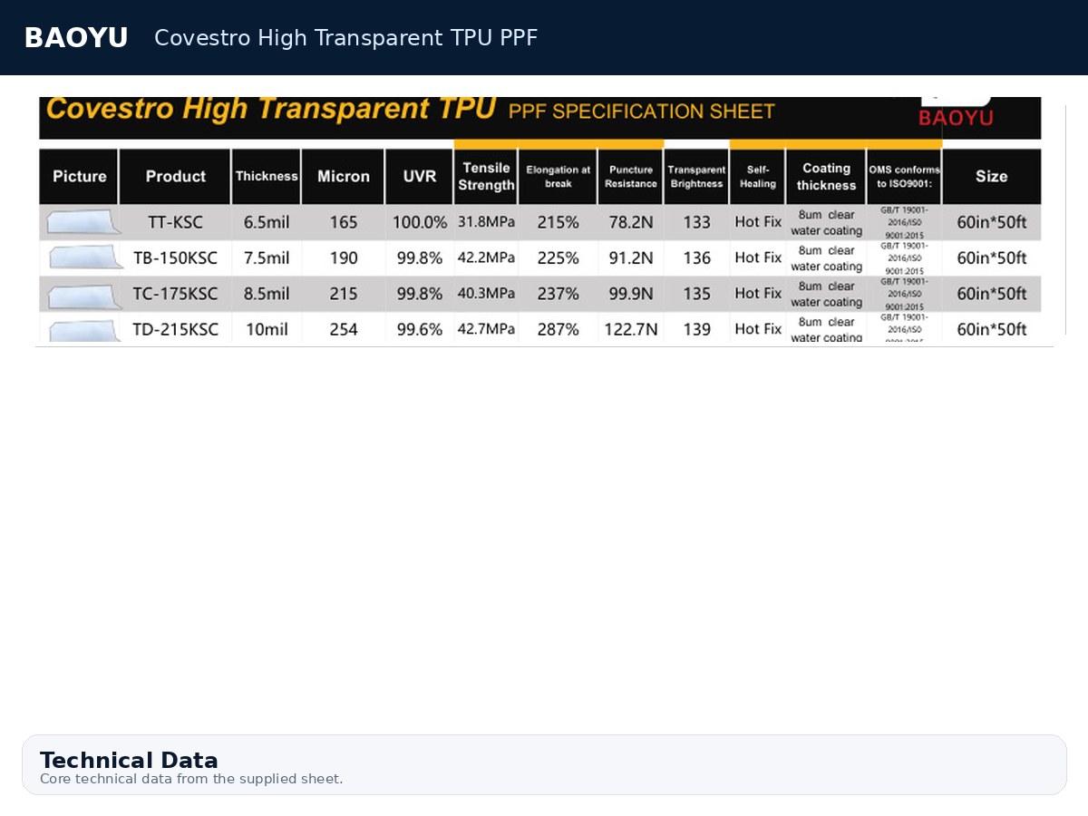Click the 7.5mil thickness value
1088x816 pixels.
[267, 257]
